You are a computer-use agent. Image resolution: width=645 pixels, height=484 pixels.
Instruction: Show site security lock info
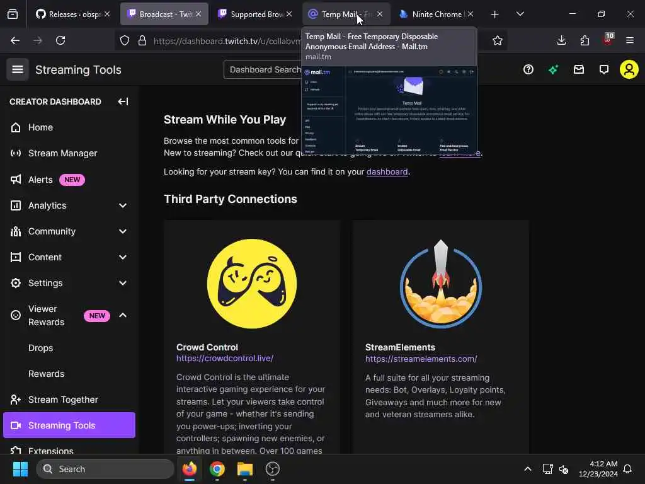tap(142, 40)
